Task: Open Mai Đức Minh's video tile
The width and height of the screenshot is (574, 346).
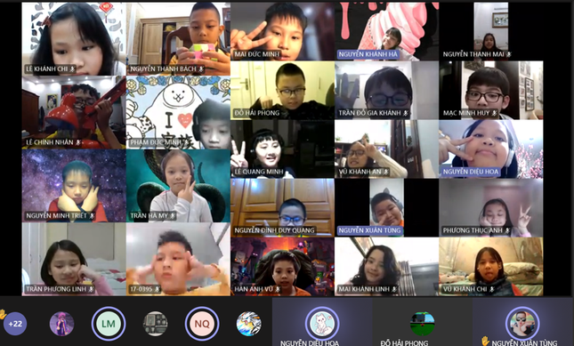Action: [282, 31]
